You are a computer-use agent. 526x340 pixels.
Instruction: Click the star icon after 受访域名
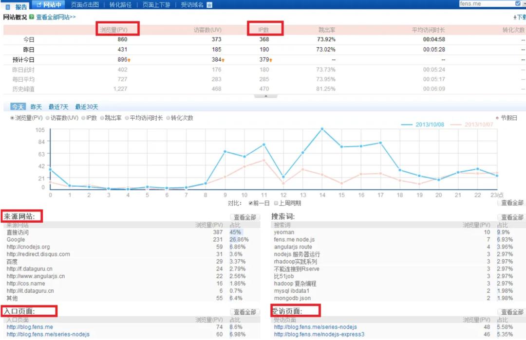pos(209,5)
